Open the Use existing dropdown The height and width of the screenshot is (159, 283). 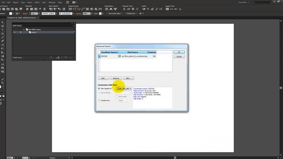coord(124,93)
